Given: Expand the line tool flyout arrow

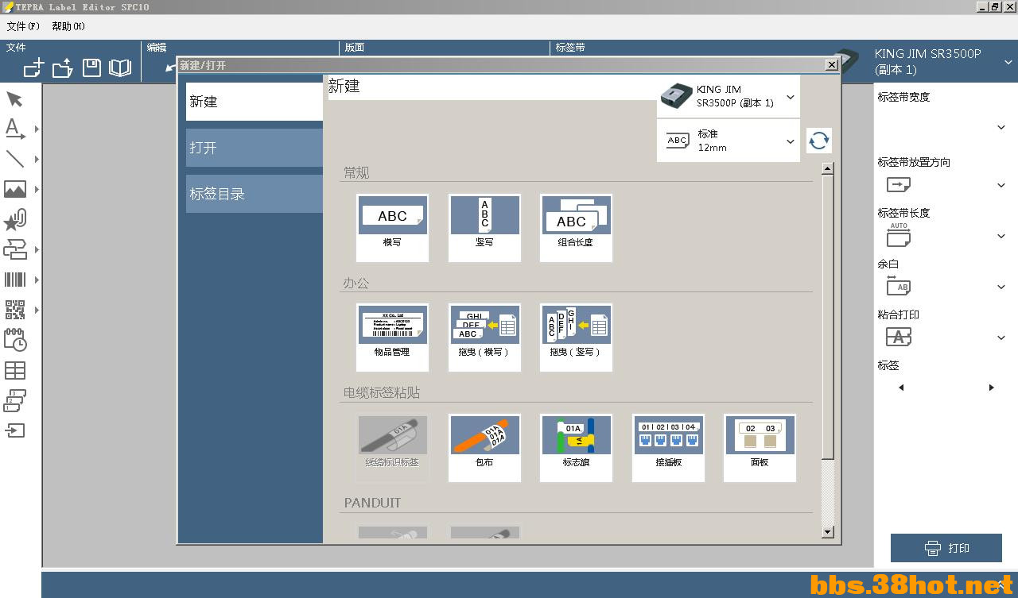Looking at the screenshot, I should (37, 159).
